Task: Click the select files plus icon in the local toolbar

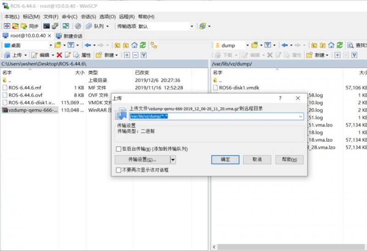Action: (127, 55)
